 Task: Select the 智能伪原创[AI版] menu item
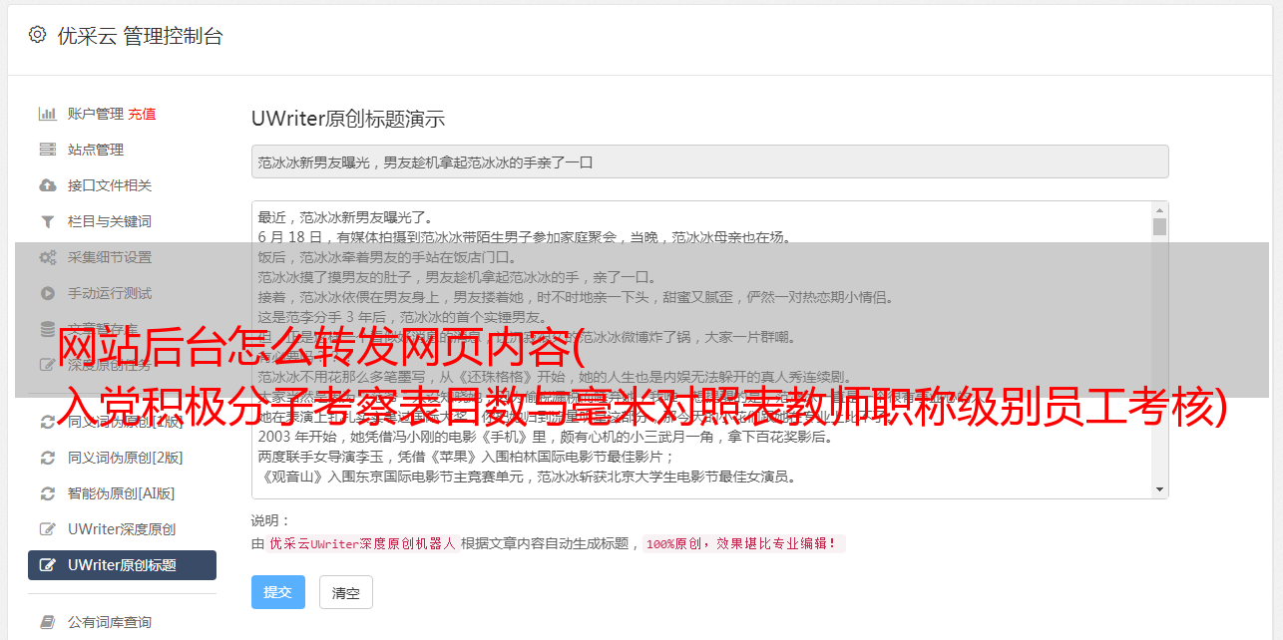tap(122, 493)
